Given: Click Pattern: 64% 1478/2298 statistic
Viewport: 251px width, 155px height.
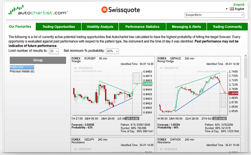Looking at the screenshot, I should pyautogui.click(x=219, y=125).
